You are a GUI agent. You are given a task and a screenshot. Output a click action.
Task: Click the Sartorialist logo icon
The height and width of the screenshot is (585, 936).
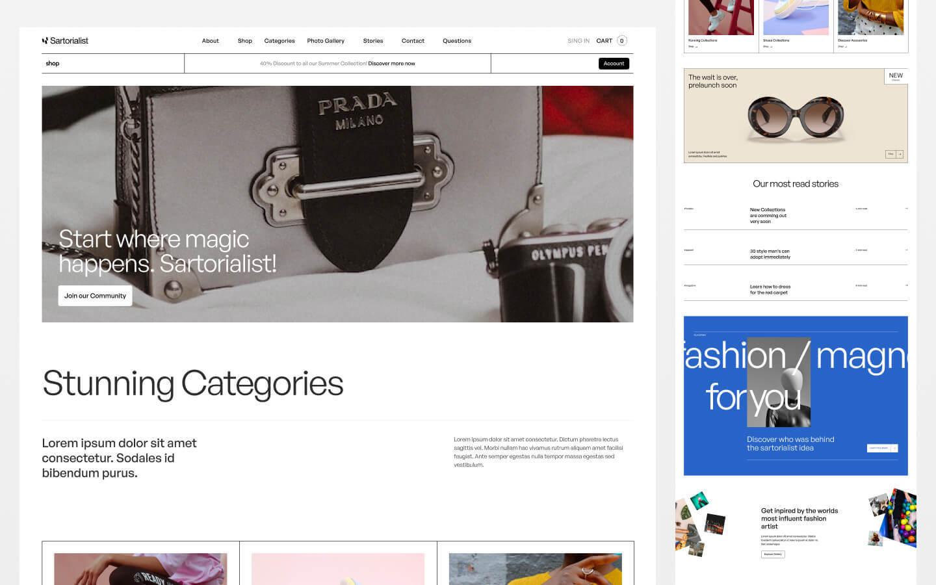coord(45,40)
